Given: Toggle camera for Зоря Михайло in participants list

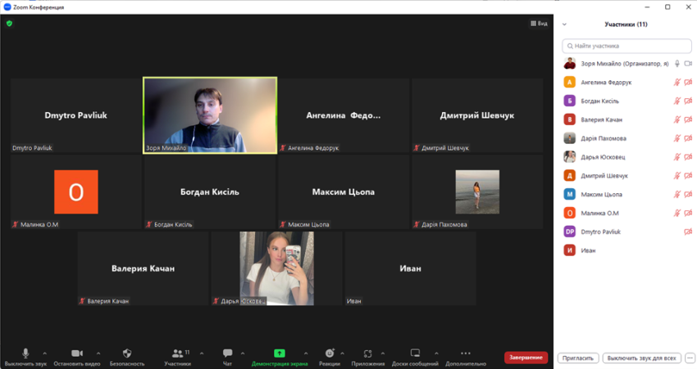Looking at the screenshot, I should click(x=688, y=64).
